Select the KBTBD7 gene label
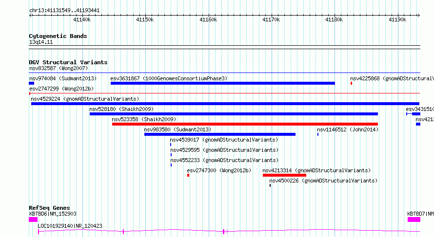 (x=420, y=214)
